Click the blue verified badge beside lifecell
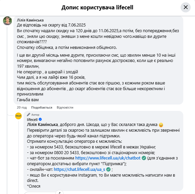Viewport: 195px width, 194px height. (x=40, y=119)
